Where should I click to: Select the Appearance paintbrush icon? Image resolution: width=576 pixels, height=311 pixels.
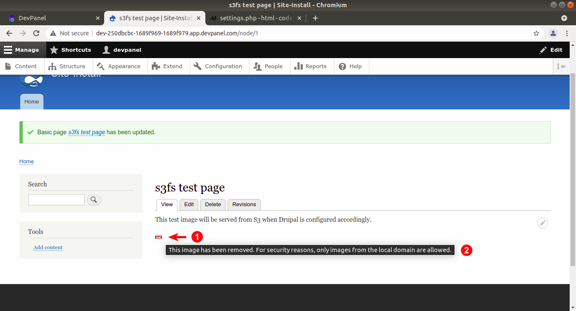100,66
